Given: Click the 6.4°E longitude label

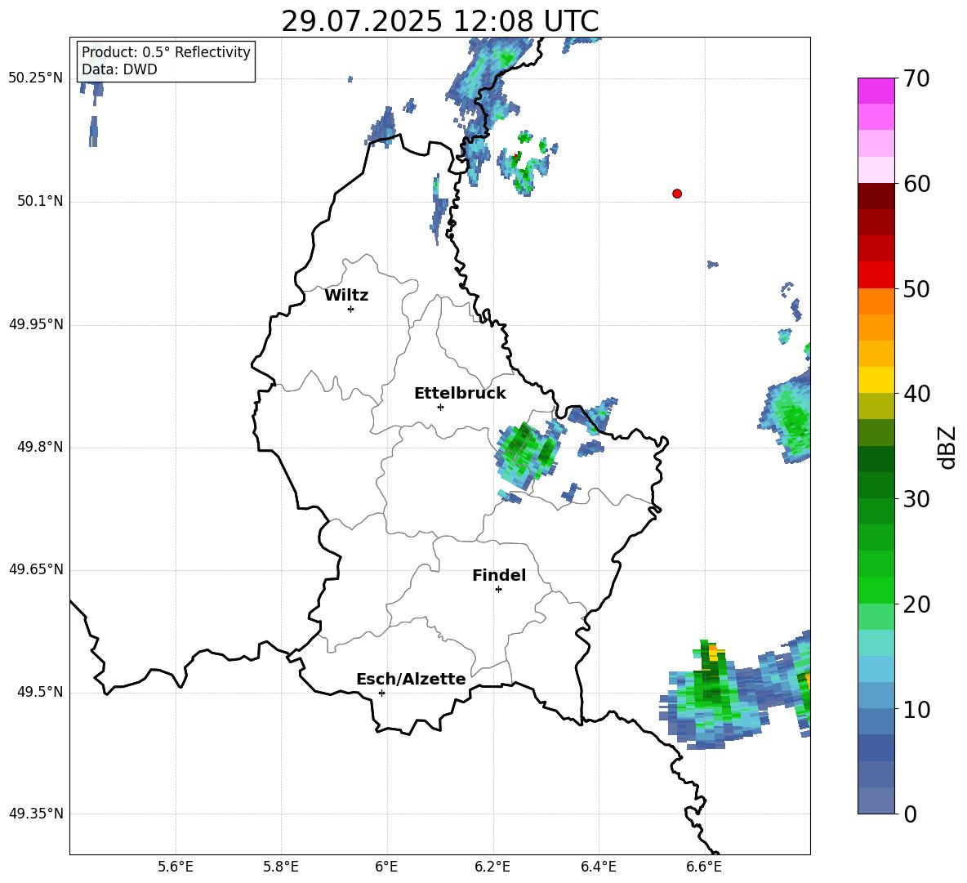Looking at the screenshot, I should point(598,867).
